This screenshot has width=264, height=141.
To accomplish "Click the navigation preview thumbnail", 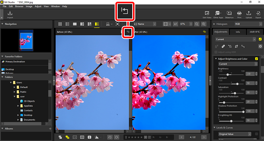I will tap(26, 41).
